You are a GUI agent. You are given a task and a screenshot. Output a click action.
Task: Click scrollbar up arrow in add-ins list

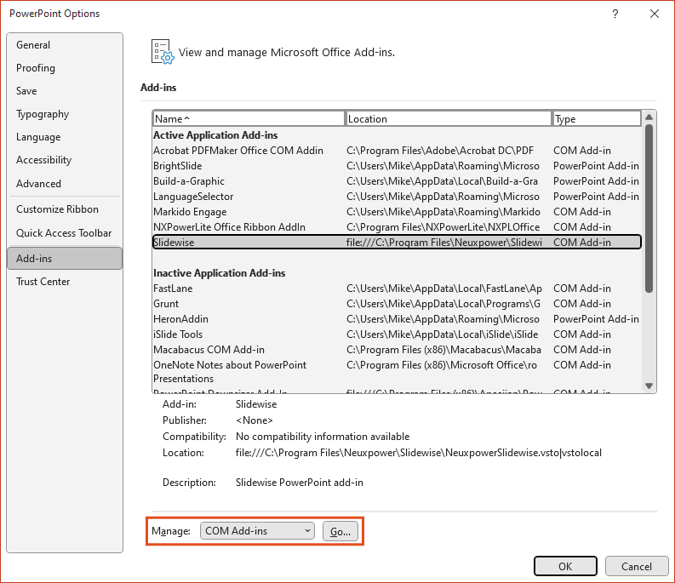tap(649, 117)
